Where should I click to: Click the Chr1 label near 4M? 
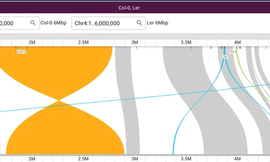[x=232, y=52]
